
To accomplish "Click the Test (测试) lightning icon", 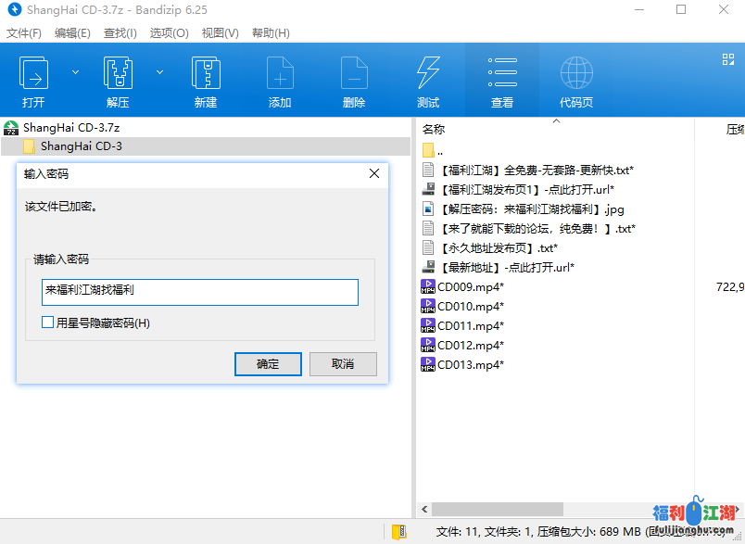I will coord(428,73).
